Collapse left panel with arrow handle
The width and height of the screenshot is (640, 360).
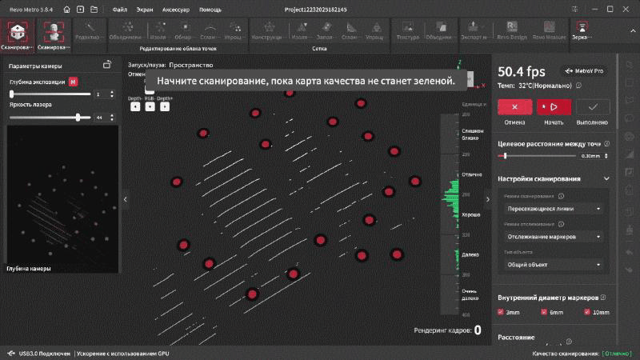click(x=126, y=199)
